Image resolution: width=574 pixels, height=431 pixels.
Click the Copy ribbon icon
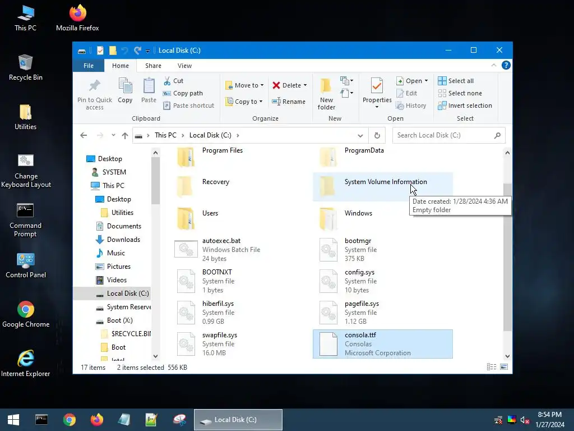pos(125,86)
